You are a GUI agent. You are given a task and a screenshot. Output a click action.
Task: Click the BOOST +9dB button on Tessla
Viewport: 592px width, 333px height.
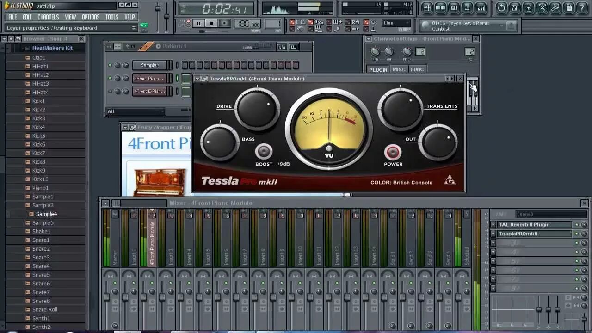point(264,152)
